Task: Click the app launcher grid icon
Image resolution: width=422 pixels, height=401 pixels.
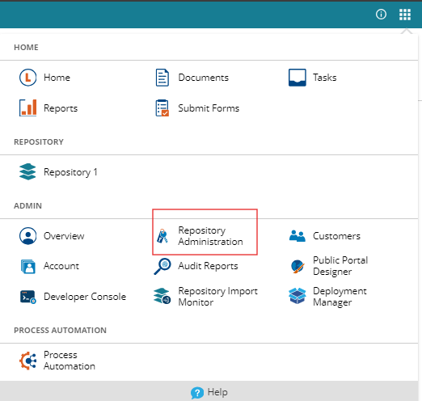Action: tap(405, 15)
